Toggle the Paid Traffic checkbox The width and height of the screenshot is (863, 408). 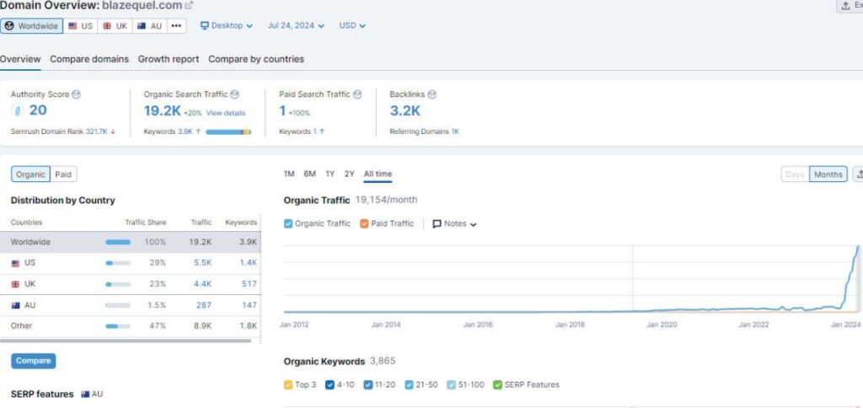[364, 223]
